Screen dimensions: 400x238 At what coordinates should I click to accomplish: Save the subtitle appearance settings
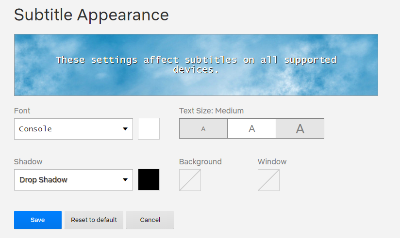point(38,220)
